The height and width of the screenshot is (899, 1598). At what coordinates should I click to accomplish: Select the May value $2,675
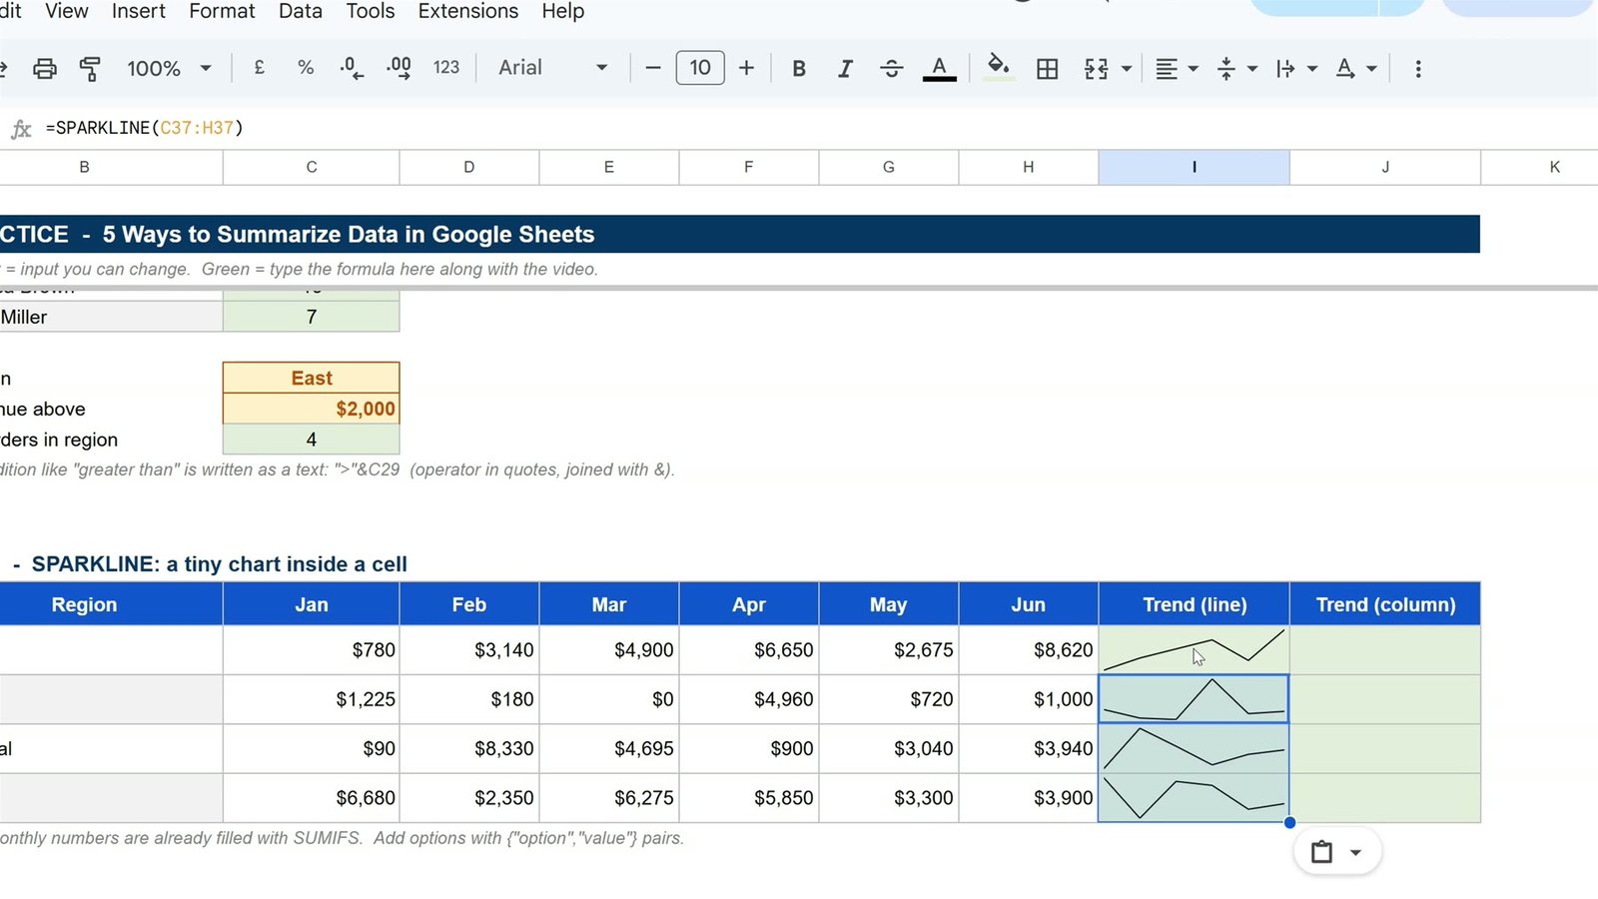[889, 650]
